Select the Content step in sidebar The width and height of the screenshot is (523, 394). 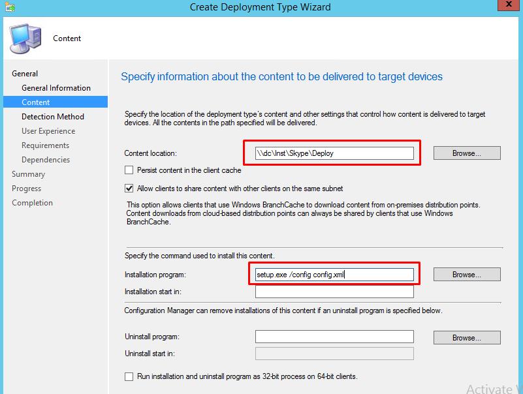(x=36, y=102)
